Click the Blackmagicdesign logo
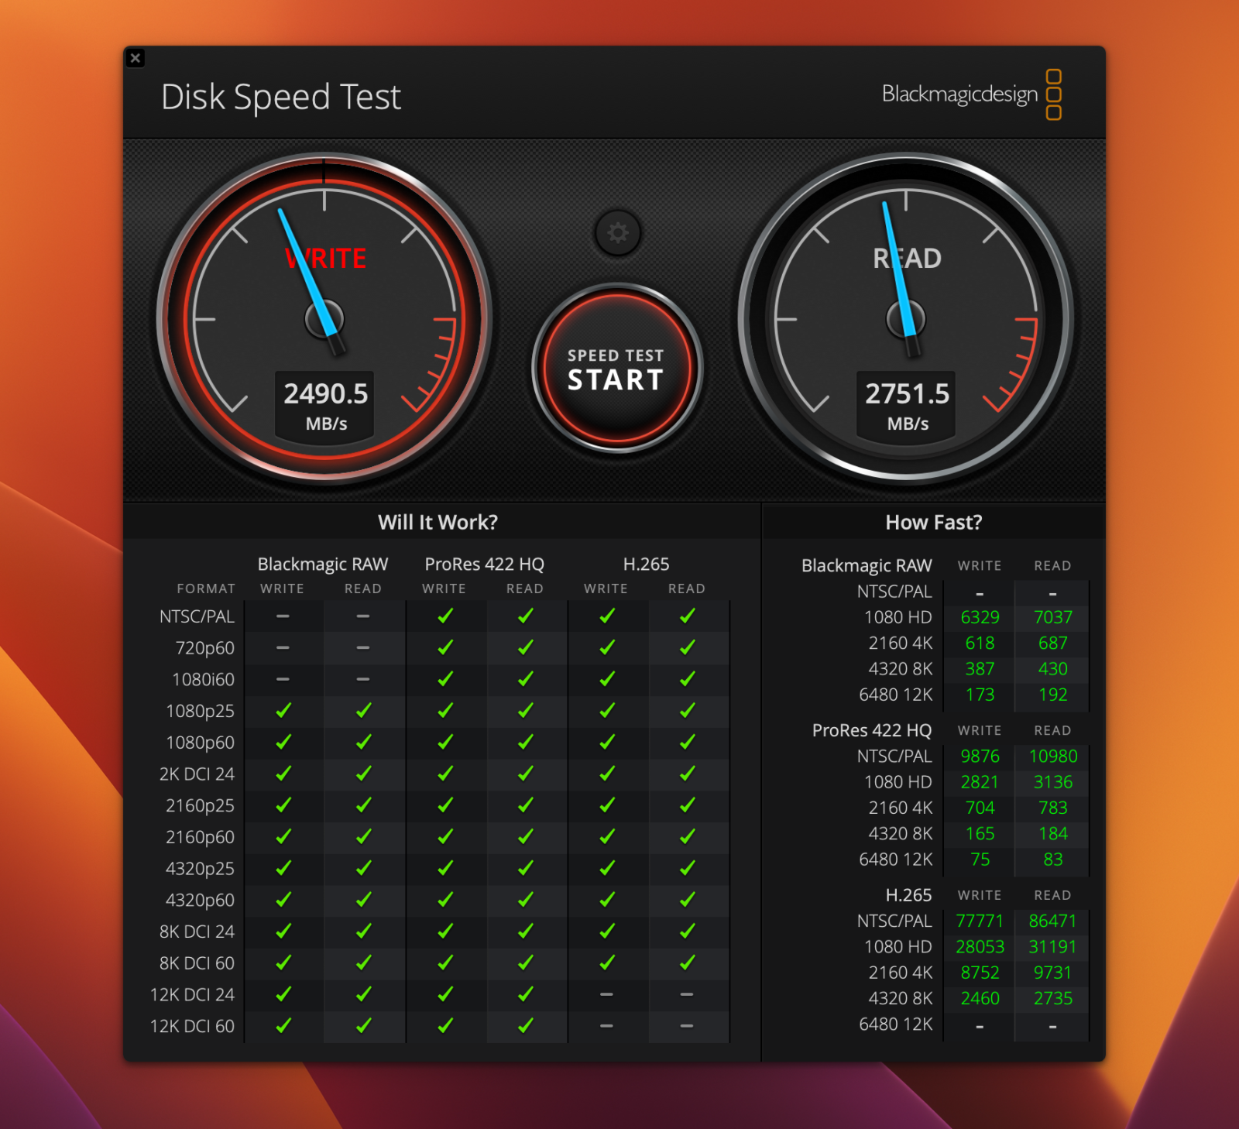 click(x=971, y=94)
